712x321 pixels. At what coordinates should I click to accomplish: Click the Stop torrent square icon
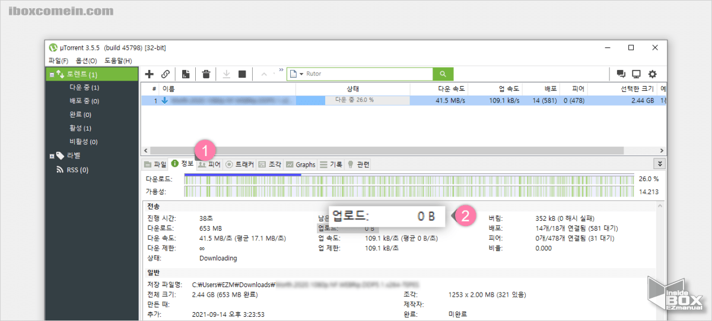(x=242, y=74)
